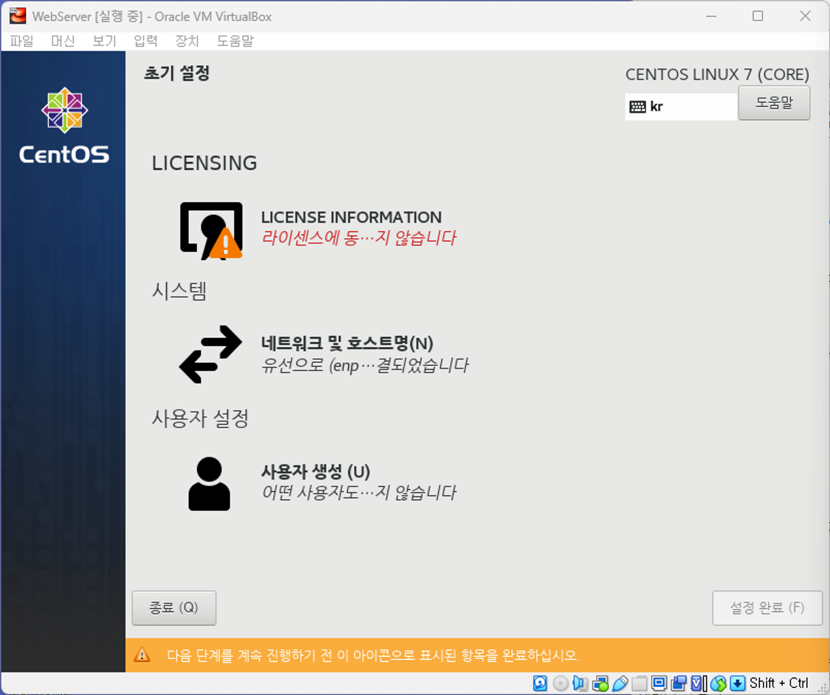Click recording status icon in status bar
The height and width of the screenshot is (695, 830).
[679, 683]
